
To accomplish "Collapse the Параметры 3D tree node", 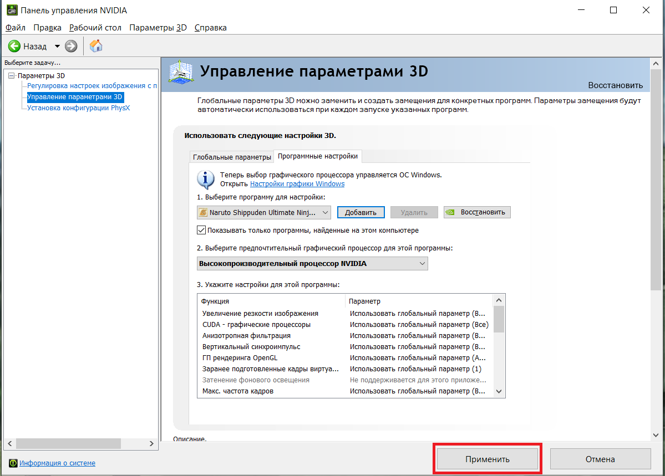I will click(x=12, y=75).
